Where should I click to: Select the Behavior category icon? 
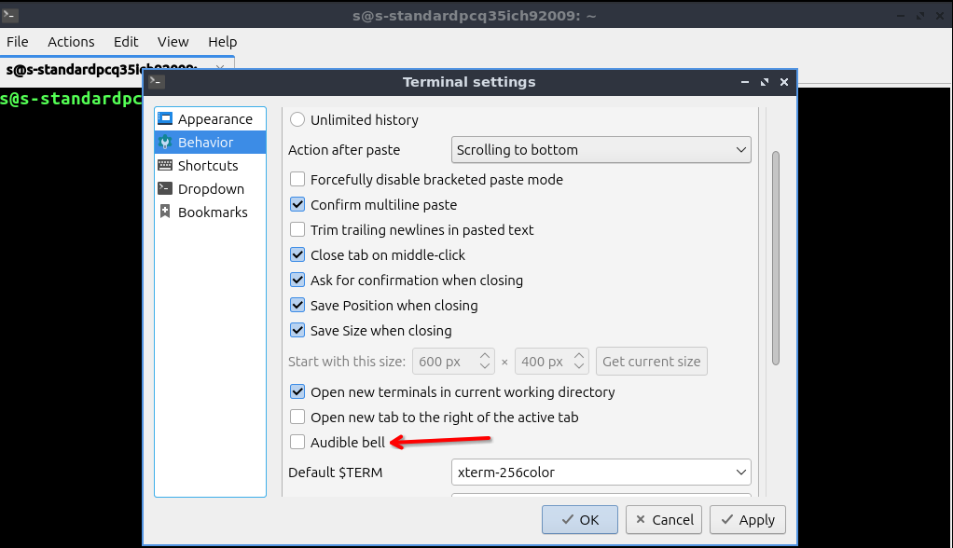tap(165, 143)
